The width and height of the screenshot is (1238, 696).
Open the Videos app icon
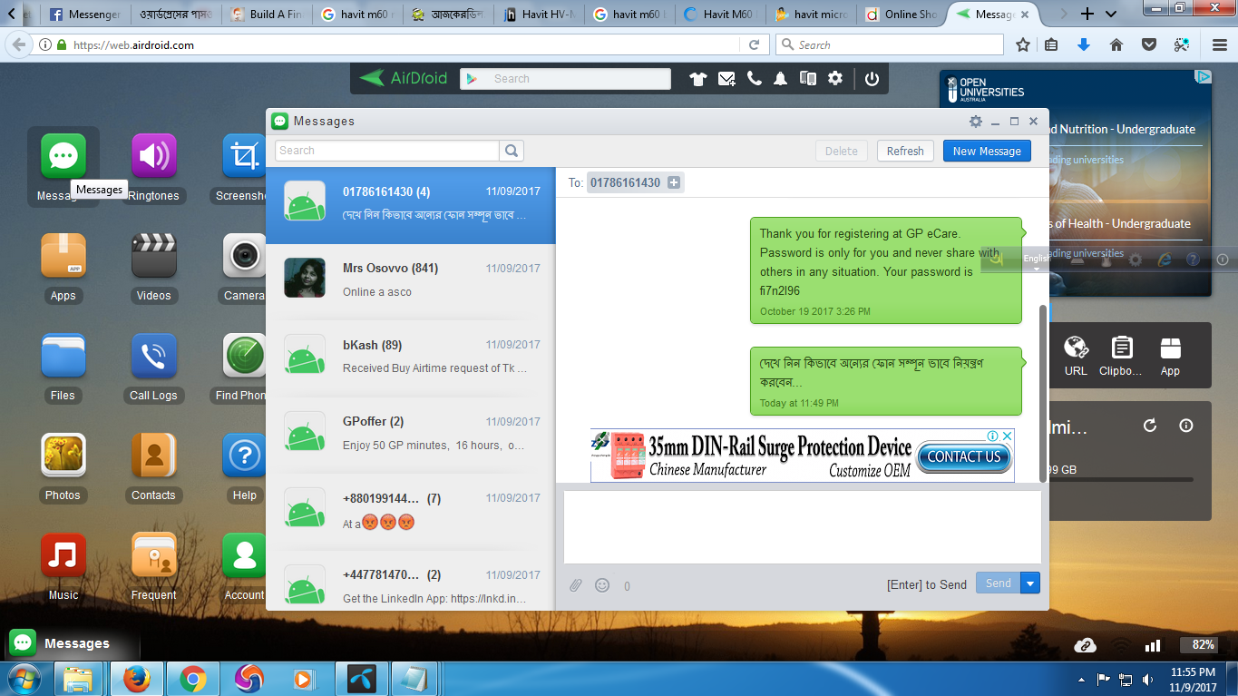point(153,256)
